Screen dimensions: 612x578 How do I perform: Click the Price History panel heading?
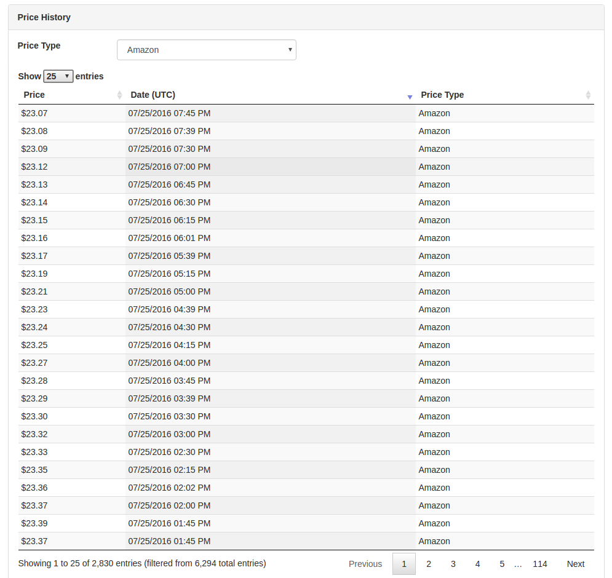coord(44,17)
